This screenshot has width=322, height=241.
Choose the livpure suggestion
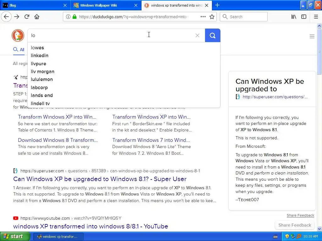[124, 63]
